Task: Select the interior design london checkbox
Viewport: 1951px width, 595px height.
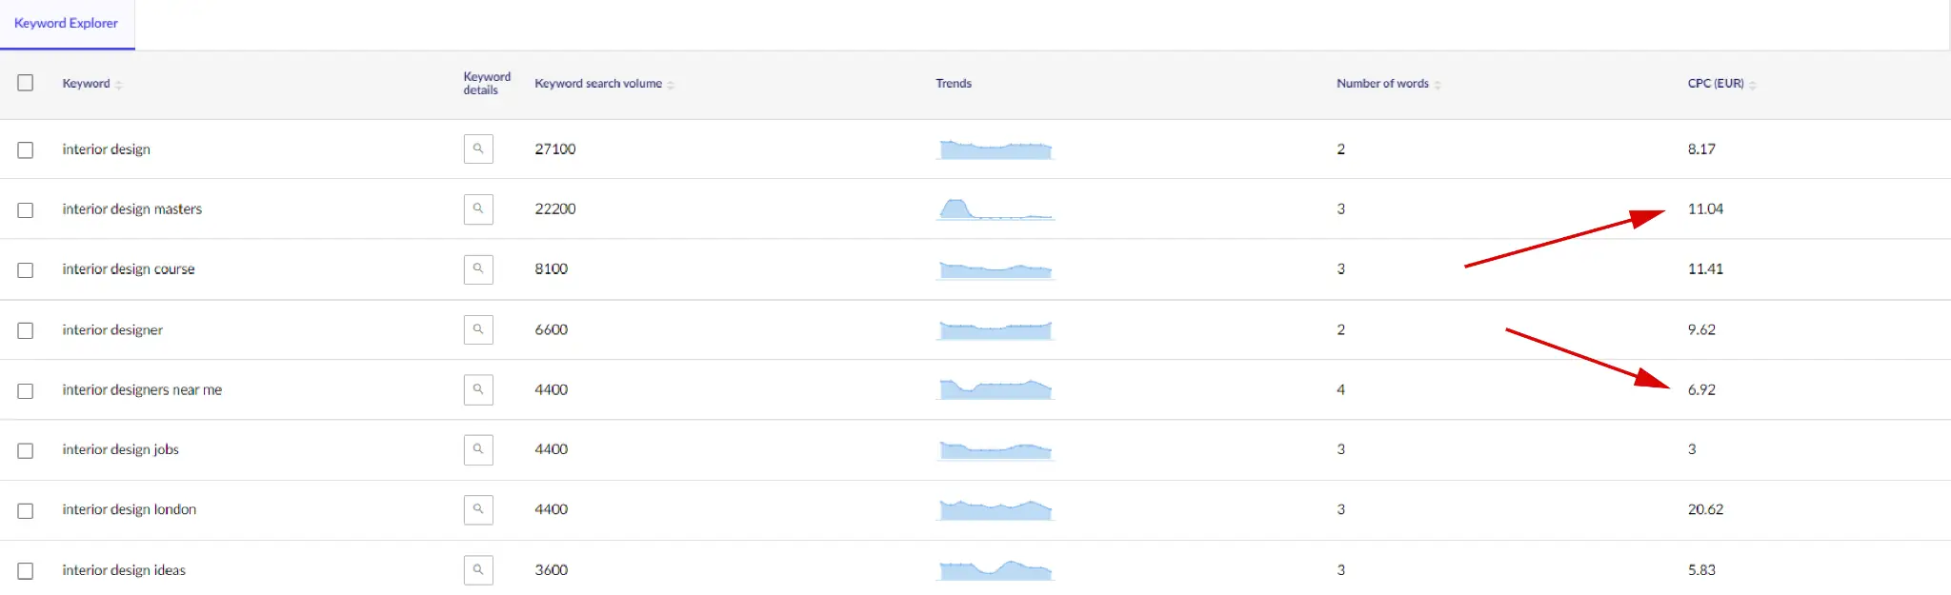Action: click(x=26, y=511)
